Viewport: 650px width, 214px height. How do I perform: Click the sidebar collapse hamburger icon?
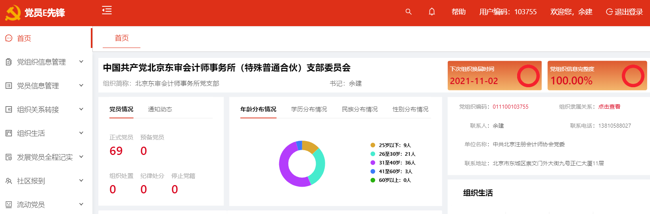[x=107, y=10]
